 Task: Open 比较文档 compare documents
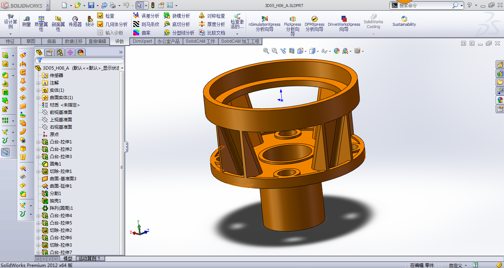pos(212,33)
